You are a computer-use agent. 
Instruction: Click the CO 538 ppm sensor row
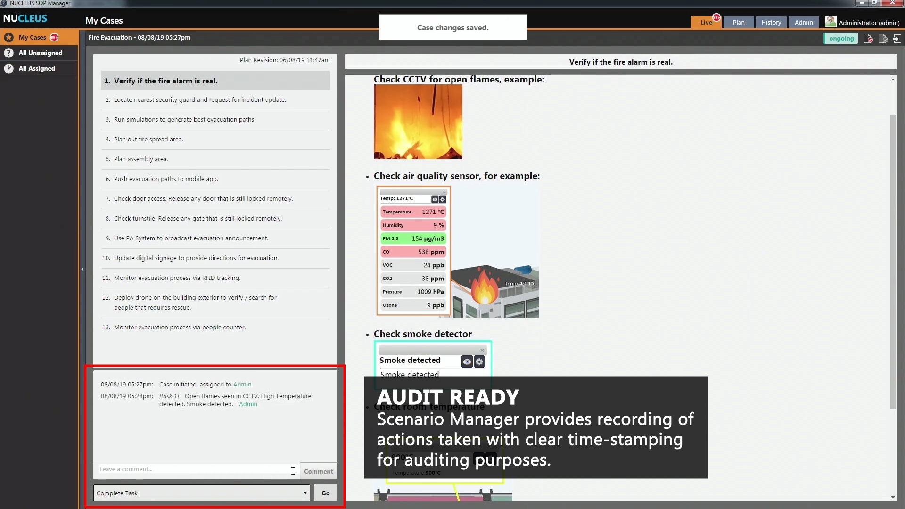(413, 252)
